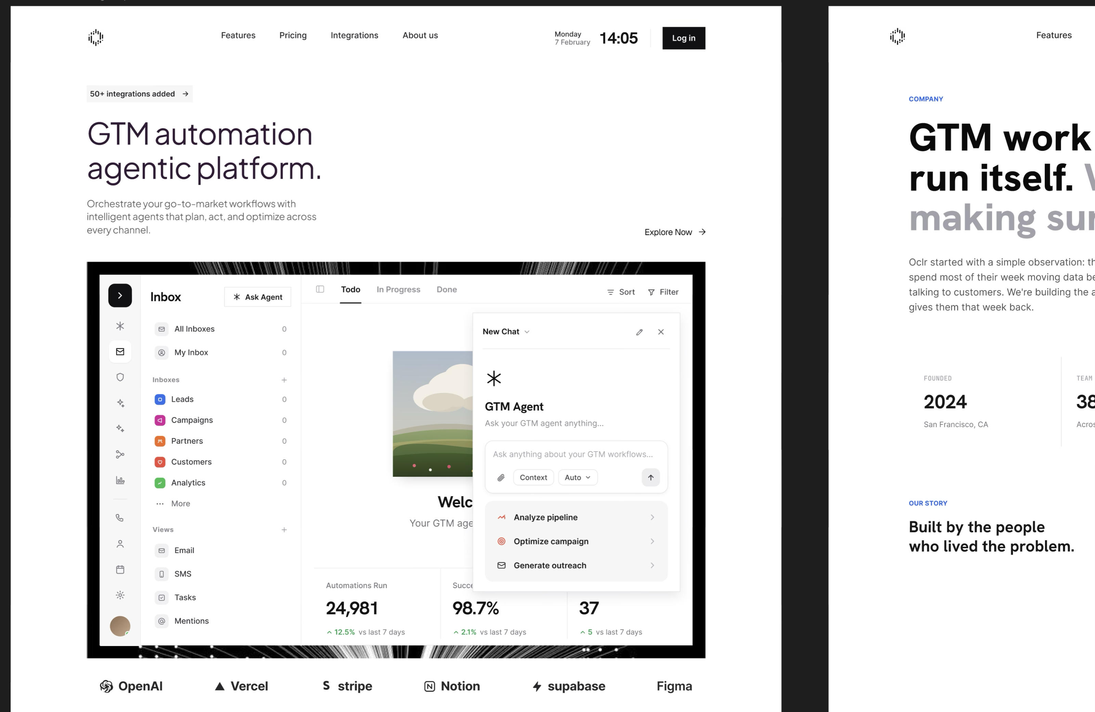Open the Sort options

click(x=621, y=292)
